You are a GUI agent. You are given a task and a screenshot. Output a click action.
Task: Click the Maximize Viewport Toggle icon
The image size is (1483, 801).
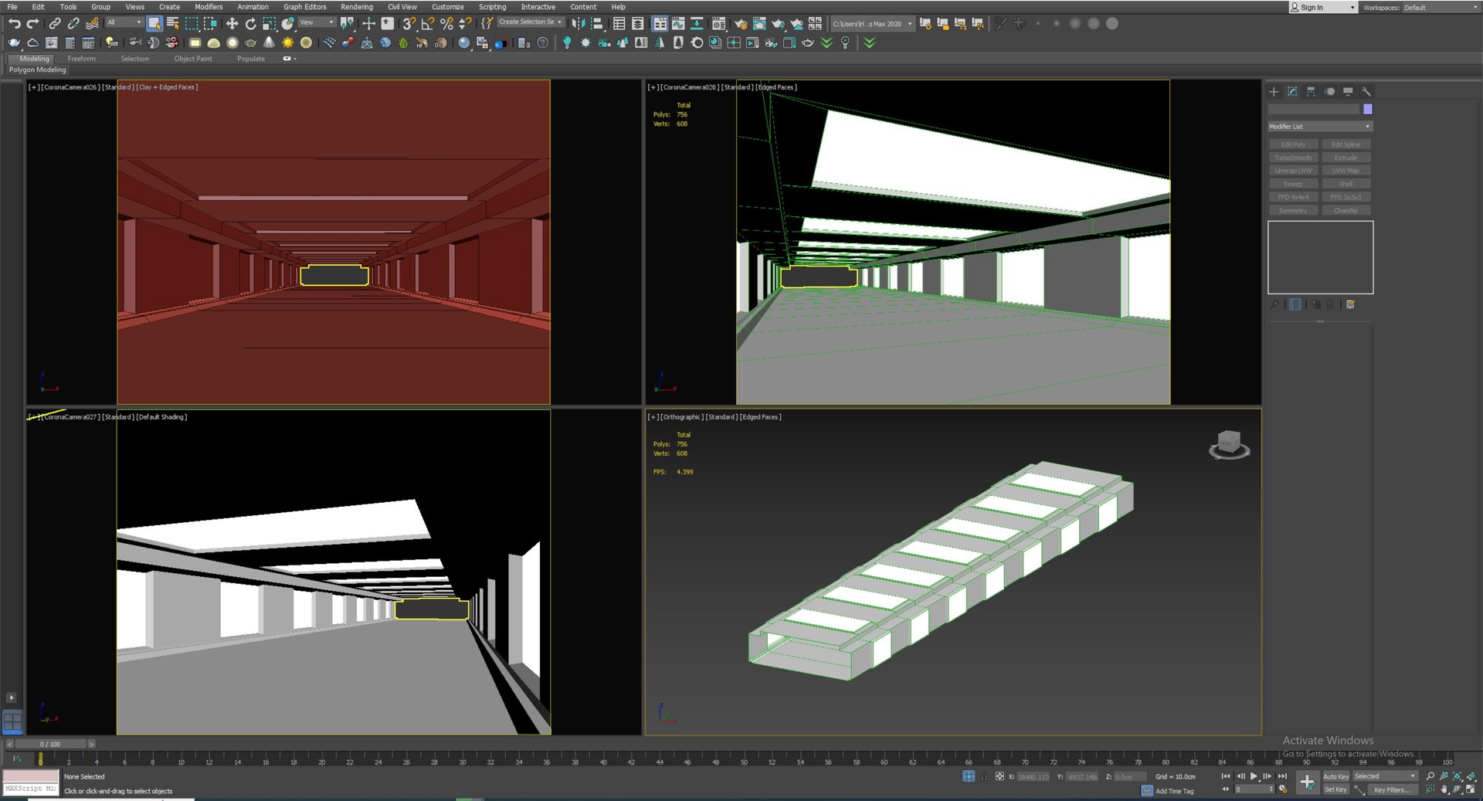click(1471, 789)
